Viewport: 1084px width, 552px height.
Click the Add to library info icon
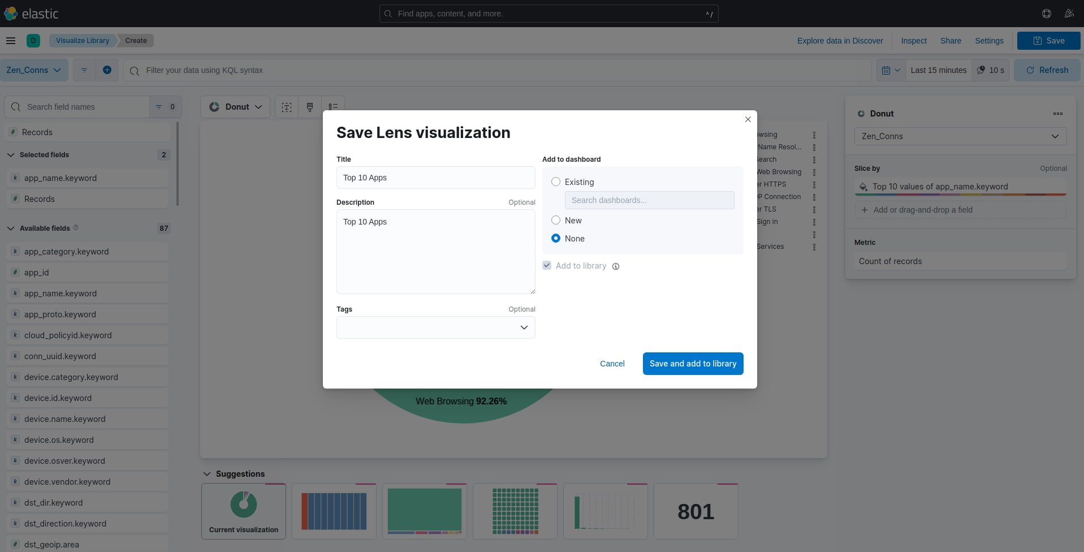[616, 266]
